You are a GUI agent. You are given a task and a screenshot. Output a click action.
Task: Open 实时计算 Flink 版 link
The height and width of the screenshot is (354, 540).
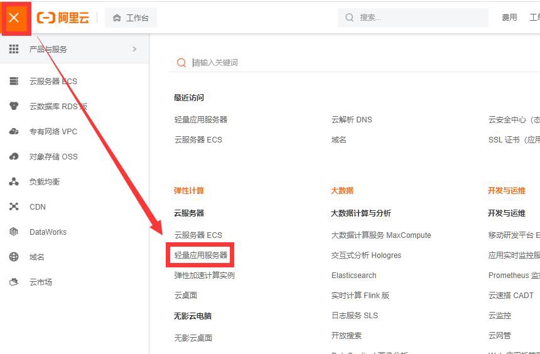(x=360, y=295)
